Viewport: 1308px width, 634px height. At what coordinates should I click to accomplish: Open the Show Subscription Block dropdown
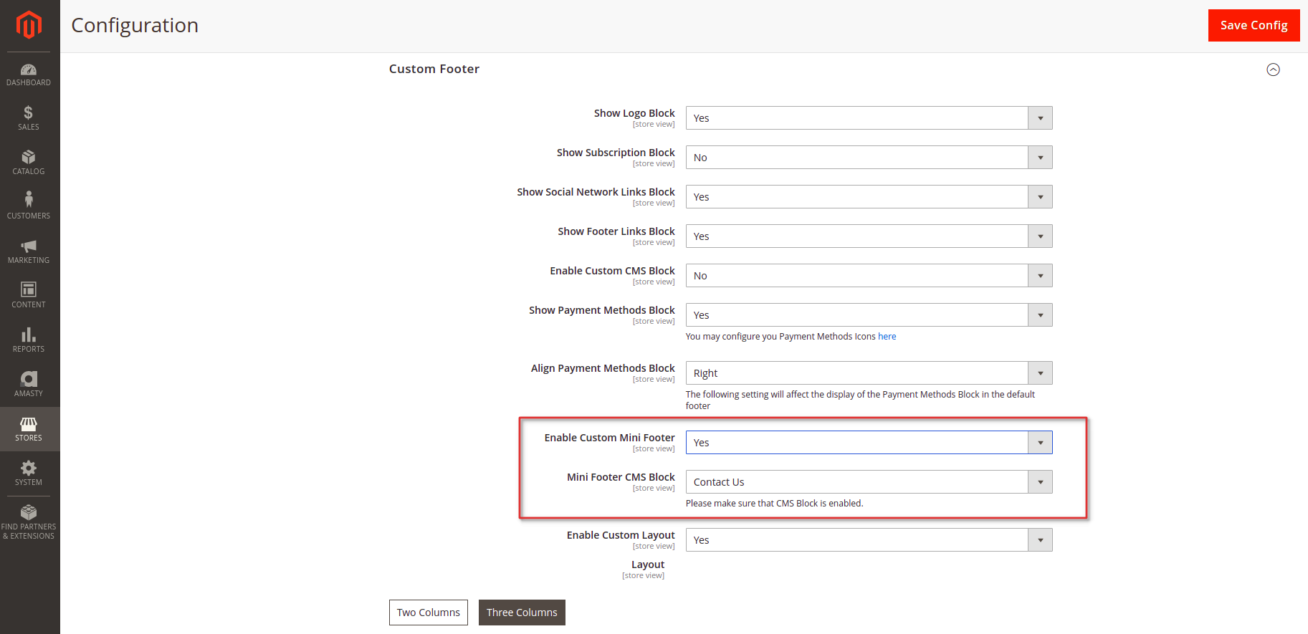pos(869,158)
